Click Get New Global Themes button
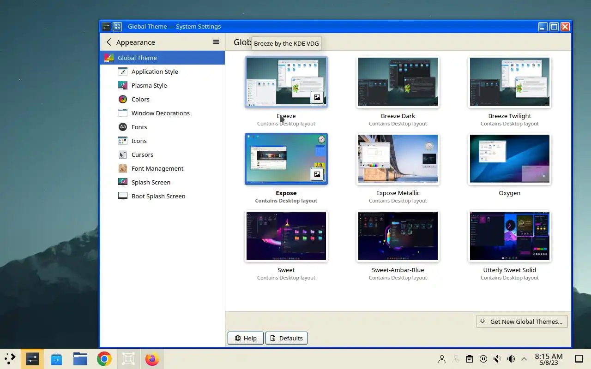 click(x=522, y=321)
